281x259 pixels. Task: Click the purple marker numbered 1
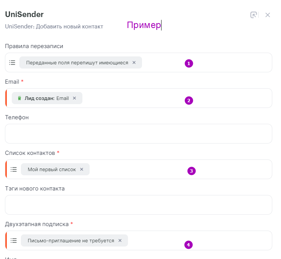point(189,64)
